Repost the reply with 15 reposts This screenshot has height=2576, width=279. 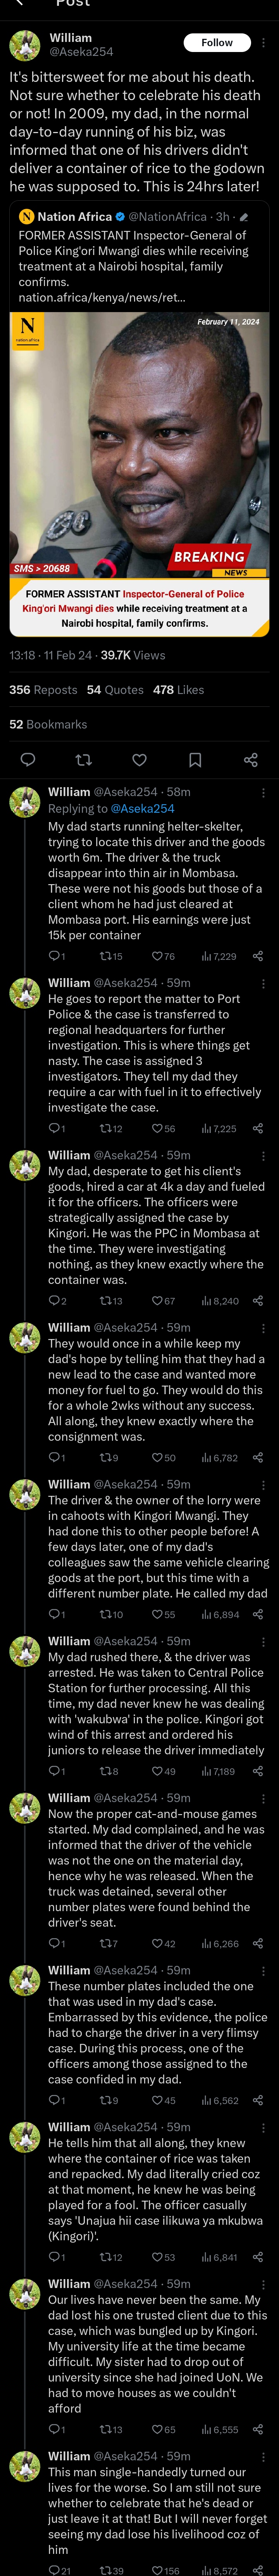pyautogui.click(x=110, y=956)
